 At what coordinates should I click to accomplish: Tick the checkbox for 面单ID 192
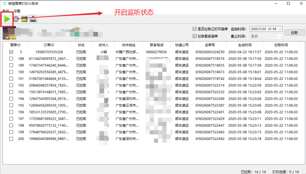11,85
